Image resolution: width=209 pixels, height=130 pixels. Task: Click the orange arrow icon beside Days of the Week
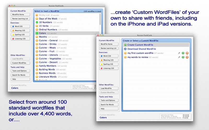click(x=37, y=19)
